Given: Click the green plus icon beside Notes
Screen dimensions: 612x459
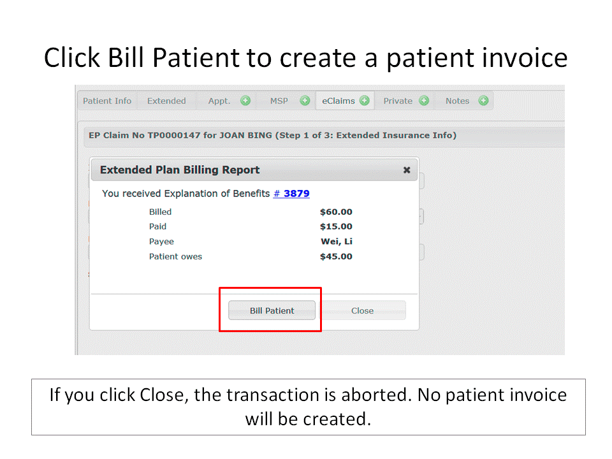Looking at the screenshot, I should (483, 101).
